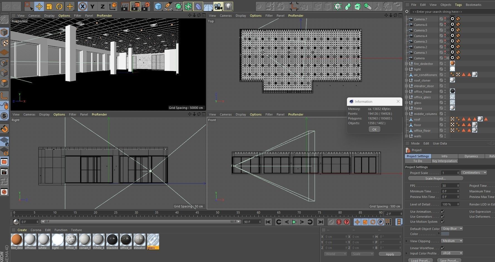Open the Centimeters unit dropdown
The image size is (495, 262).
[474, 173]
